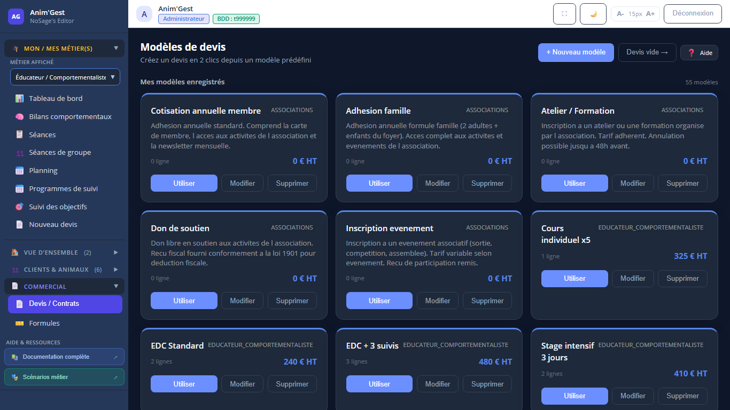
Task: Open the Planning menu item
Action: (x=65, y=171)
